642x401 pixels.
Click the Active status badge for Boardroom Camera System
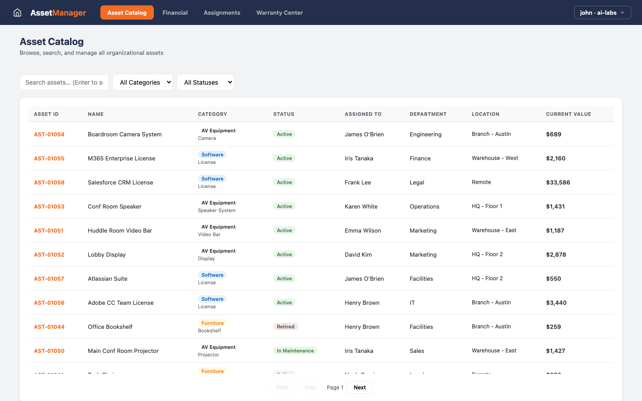click(284, 134)
